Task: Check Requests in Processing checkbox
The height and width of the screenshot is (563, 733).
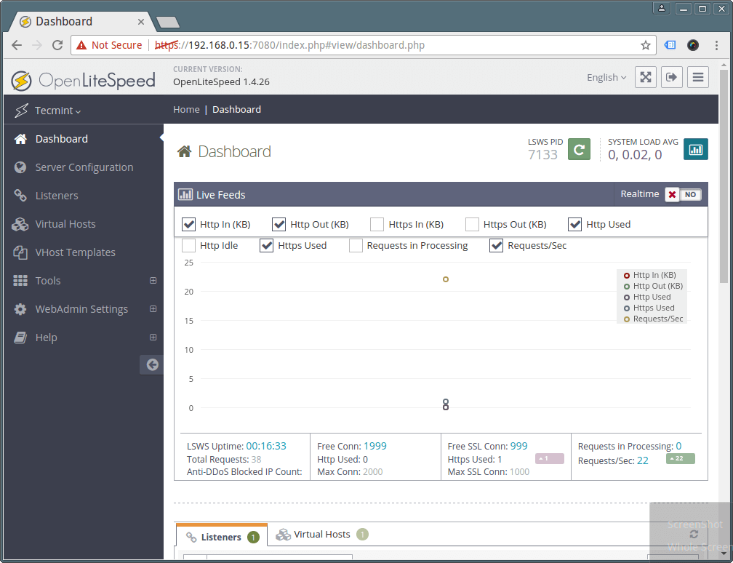Action: tap(356, 246)
